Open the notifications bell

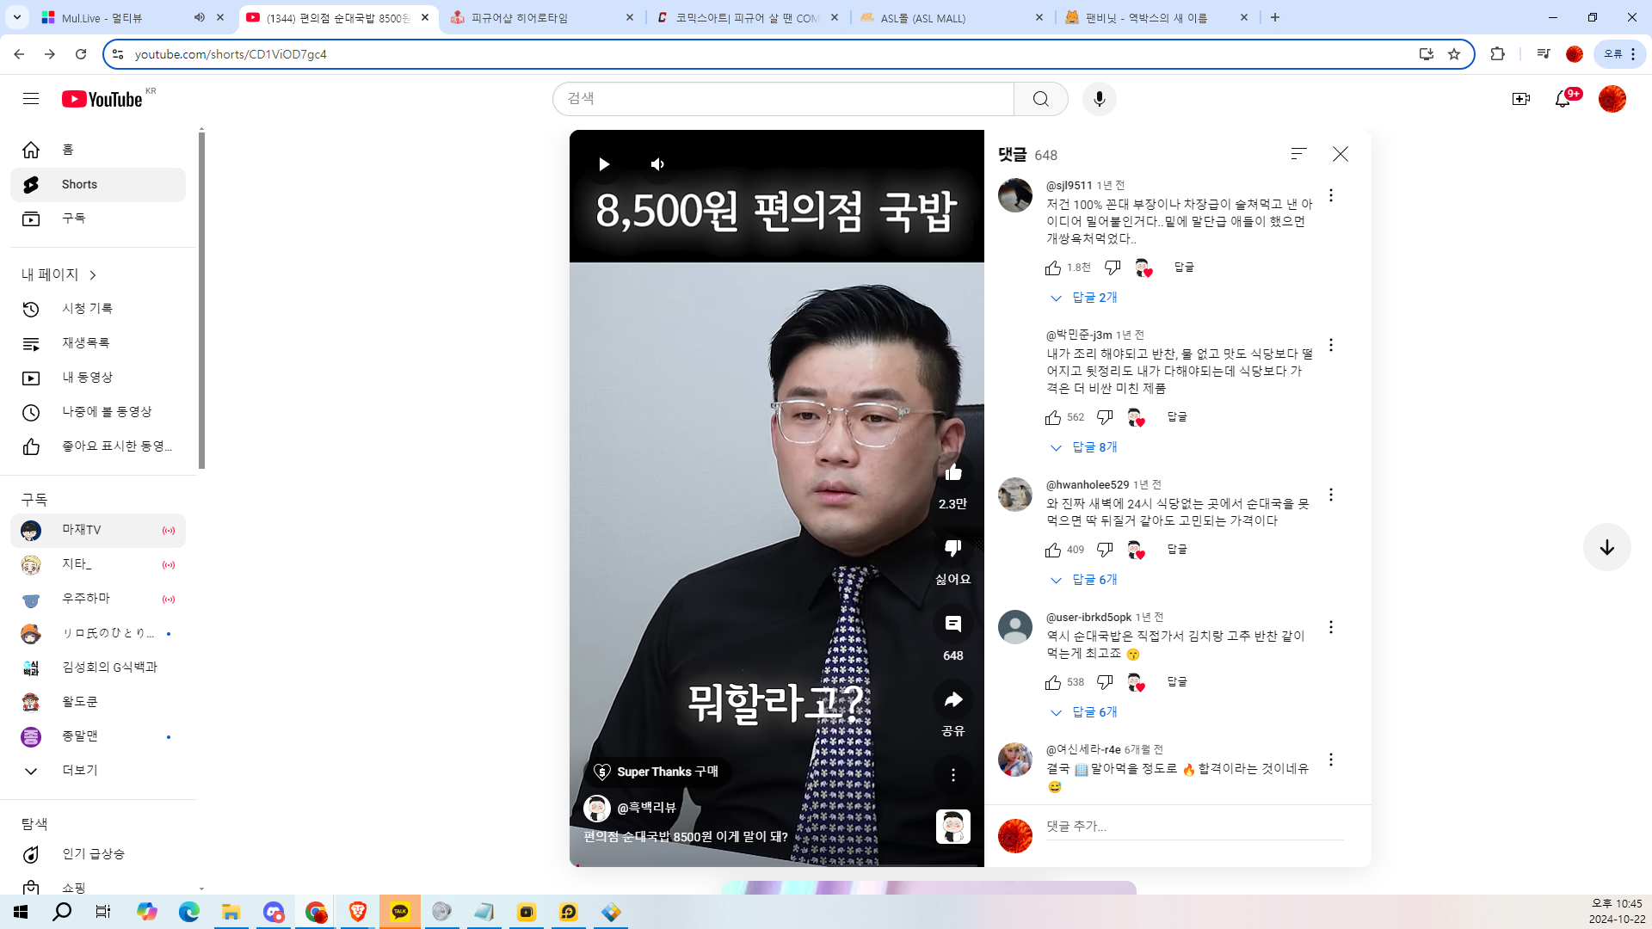1563,99
